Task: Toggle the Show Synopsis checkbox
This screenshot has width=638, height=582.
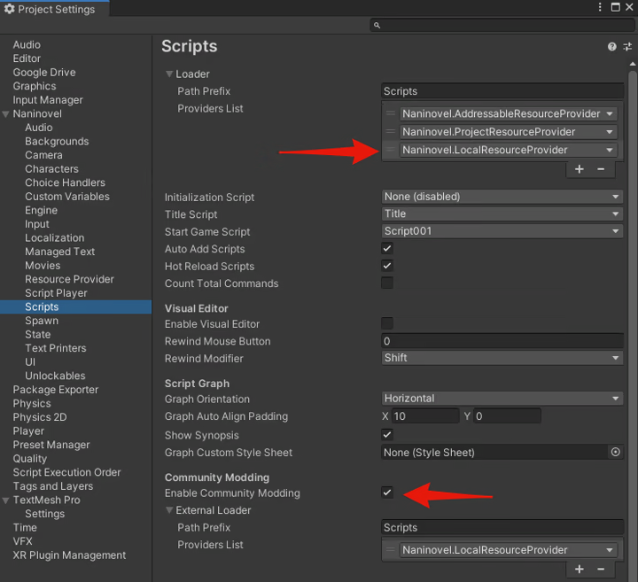Action: tap(387, 435)
